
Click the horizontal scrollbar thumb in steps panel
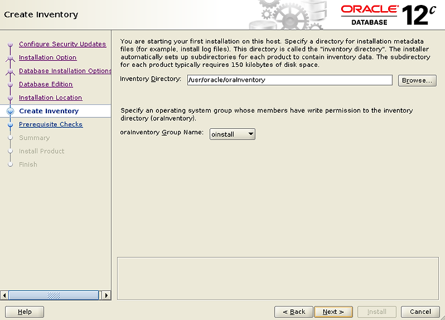(x=54, y=295)
